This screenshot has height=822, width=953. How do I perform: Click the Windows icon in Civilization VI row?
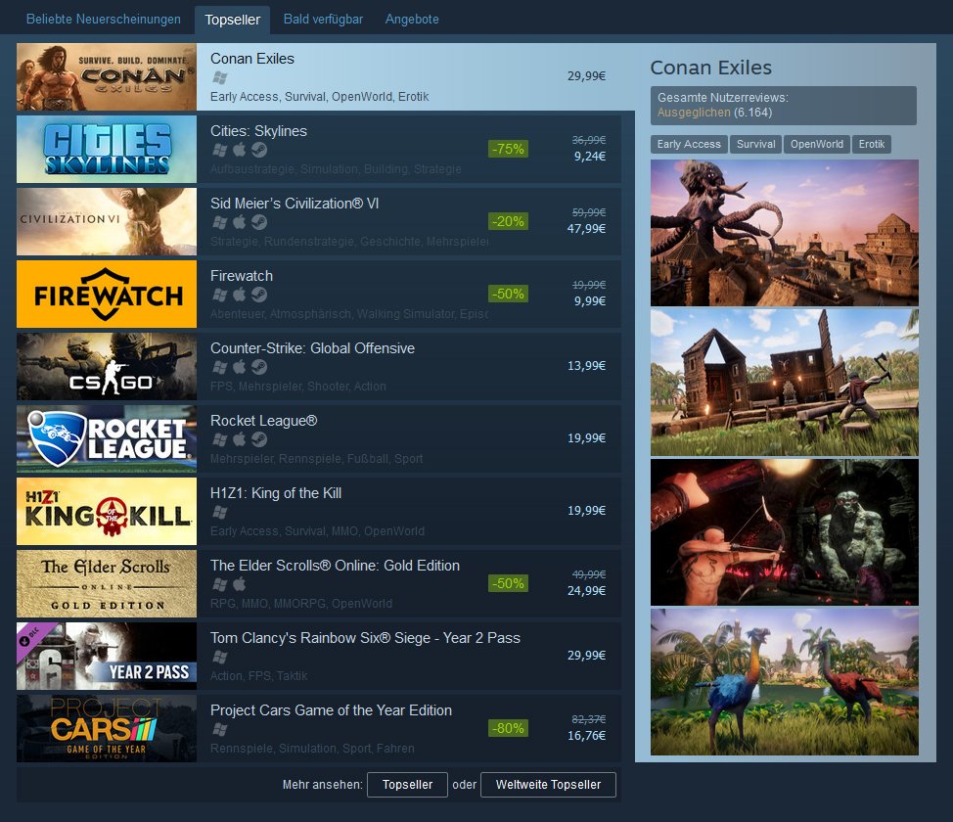pyautogui.click(x=220, y=222)
